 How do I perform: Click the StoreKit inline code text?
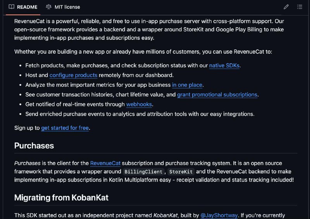coord(181,172)
